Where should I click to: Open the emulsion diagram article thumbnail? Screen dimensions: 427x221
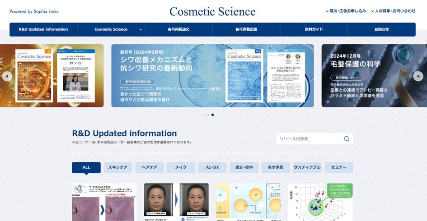click(249, 202)
